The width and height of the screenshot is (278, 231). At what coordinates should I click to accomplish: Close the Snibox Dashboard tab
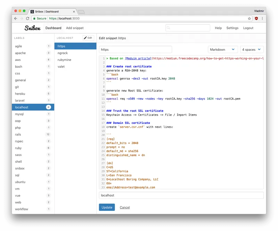click(74, 11)
